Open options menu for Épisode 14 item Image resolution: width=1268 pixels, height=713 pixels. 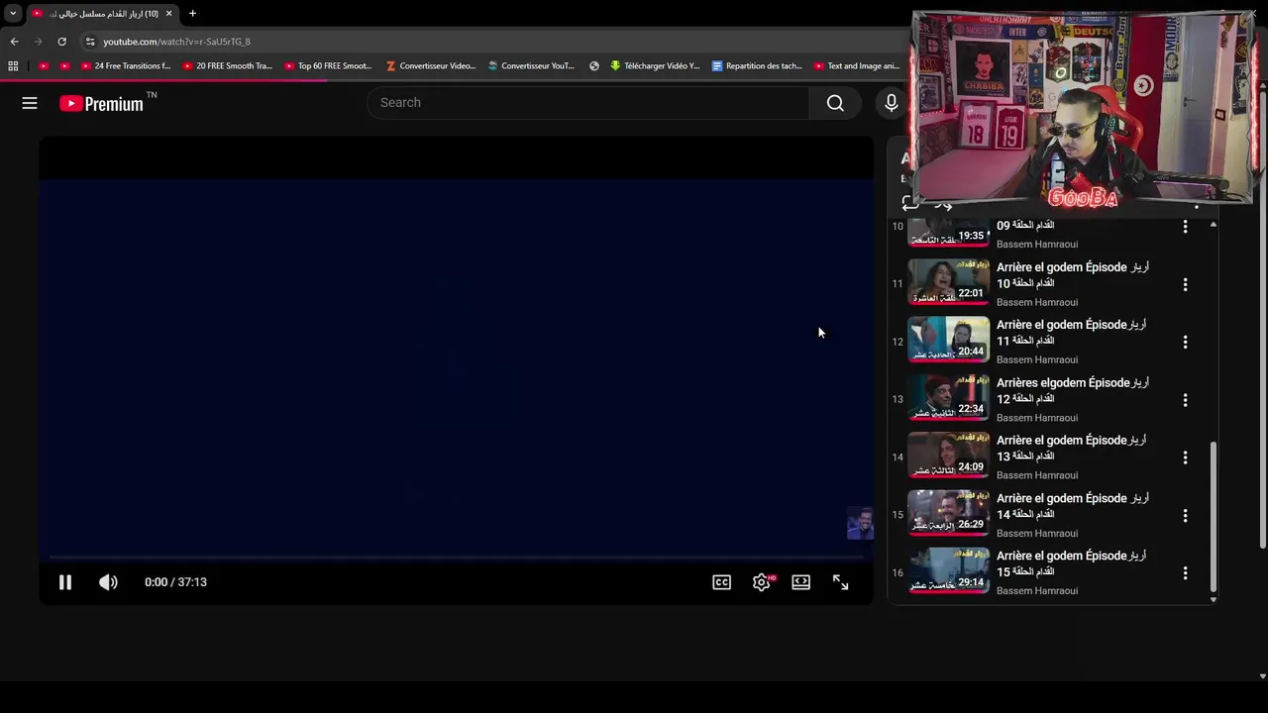[1185, 516]
